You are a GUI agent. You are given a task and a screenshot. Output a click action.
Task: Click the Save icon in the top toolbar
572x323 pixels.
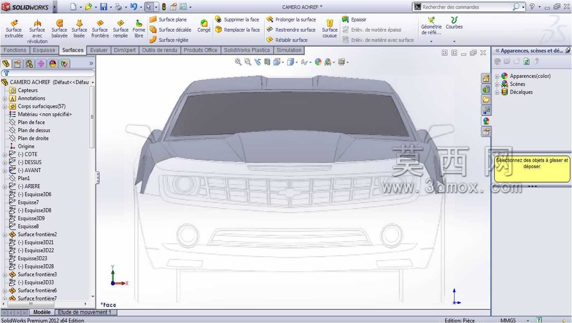pyautogui.click(x=103, y=7)
